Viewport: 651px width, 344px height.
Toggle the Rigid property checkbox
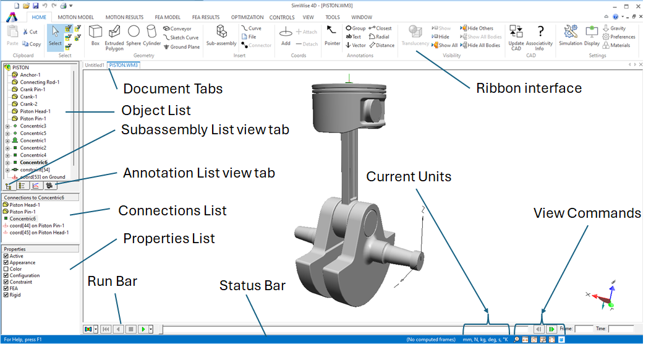click(6, 295)
